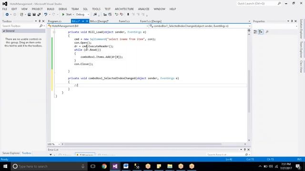The width and height of the screenshot is (305, 171).
Task: Open the BUILD menu
Action: (51, 9)
